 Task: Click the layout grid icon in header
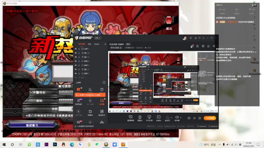(203, 46)
